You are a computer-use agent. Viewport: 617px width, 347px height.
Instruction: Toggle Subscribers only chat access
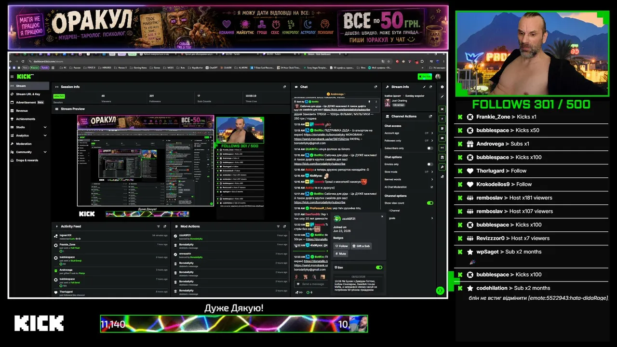429,148
